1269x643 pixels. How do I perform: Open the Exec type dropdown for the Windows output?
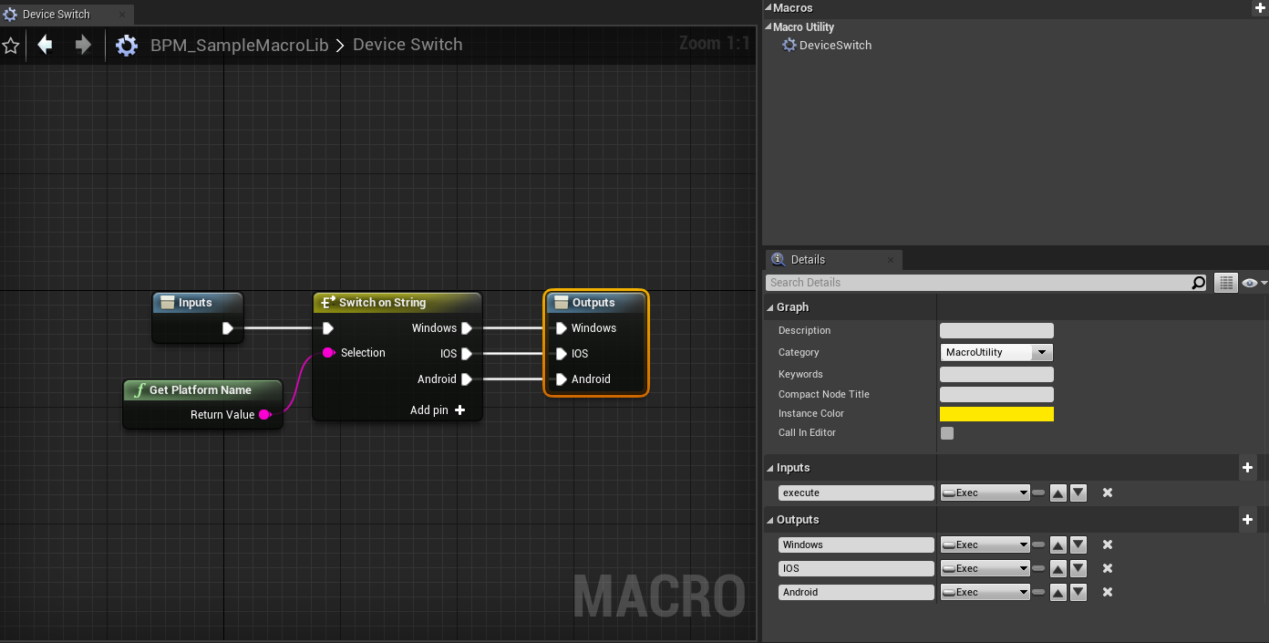coord(985,544)
